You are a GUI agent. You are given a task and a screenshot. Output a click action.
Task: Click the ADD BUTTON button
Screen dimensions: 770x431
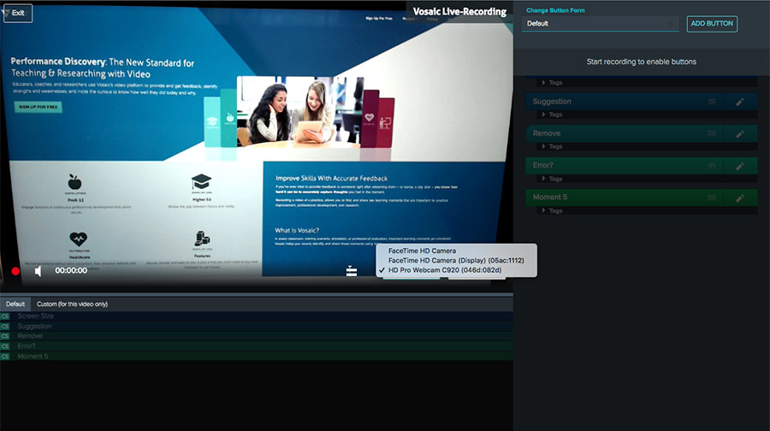712,24
